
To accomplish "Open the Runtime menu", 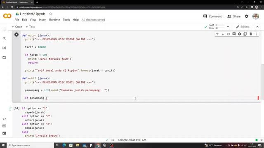I will click(54, 20).
